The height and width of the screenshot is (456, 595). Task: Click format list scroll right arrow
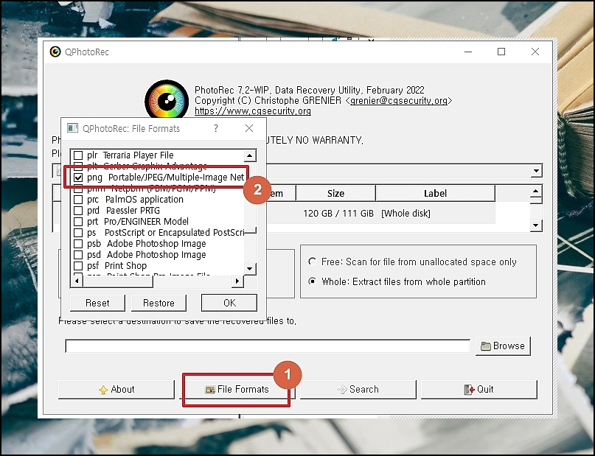pyautogui.click(x=237, y=281)
